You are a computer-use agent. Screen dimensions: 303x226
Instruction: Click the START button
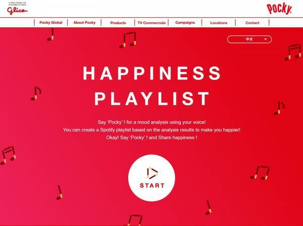151,178
